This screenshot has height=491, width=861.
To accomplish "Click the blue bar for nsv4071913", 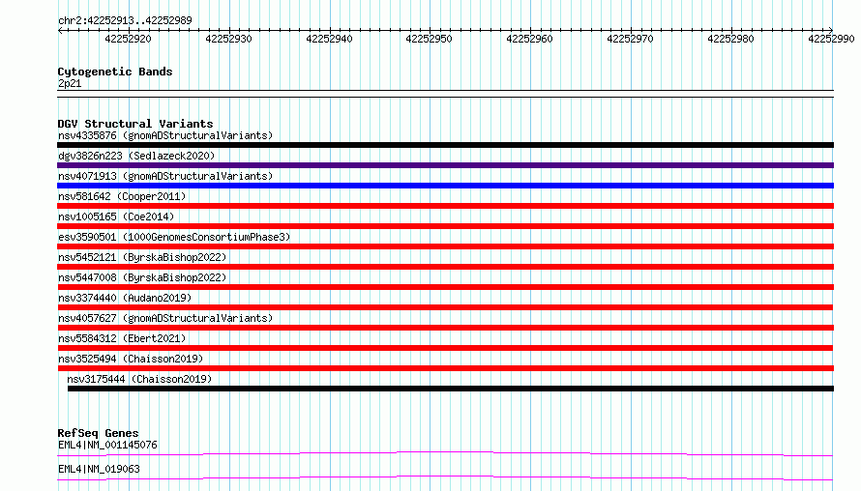I will [445, 186].
